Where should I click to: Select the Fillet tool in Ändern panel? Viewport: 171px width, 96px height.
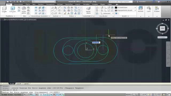pyautogui.click(x=79, y=10)
